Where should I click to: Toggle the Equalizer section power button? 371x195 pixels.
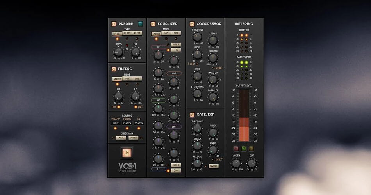(153, 24)
